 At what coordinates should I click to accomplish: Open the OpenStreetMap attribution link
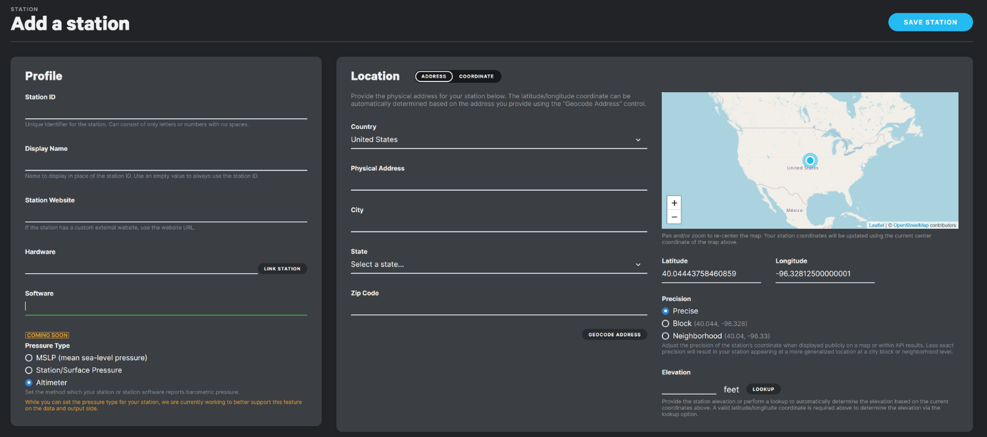click(911, 225)
